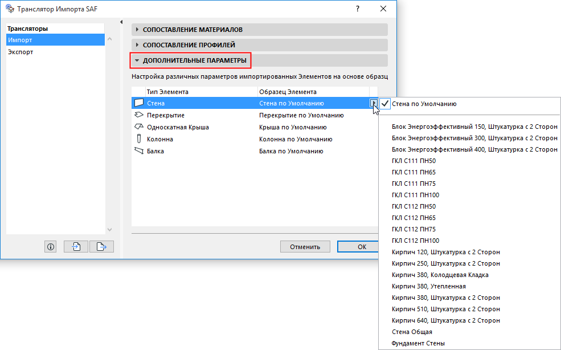Select the Балка element type row
This screenshot has width=561, height=350.
(x=255, y=151)
